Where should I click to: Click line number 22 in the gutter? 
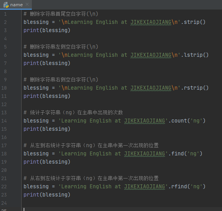point(4,187)
